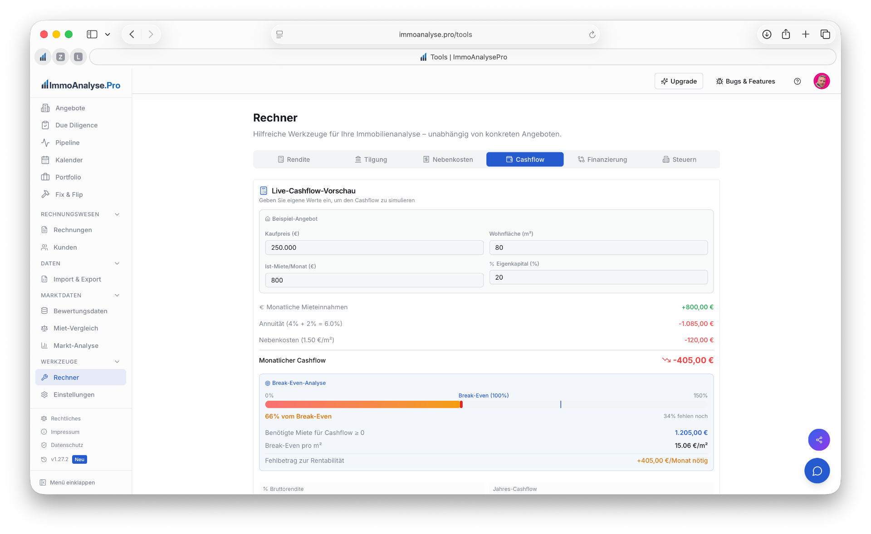Click the Kaufpreis input field

coord(374,248)
